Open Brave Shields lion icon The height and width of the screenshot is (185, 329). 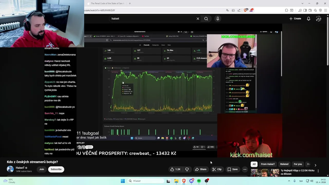[245, 10]
